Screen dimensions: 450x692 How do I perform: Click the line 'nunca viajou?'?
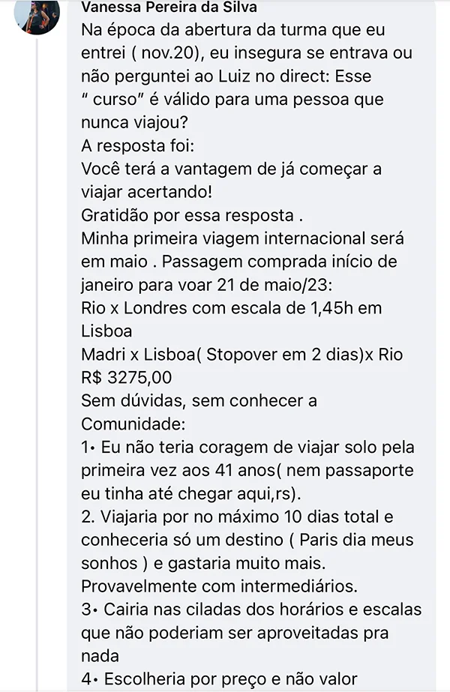[x=134, y=122]
